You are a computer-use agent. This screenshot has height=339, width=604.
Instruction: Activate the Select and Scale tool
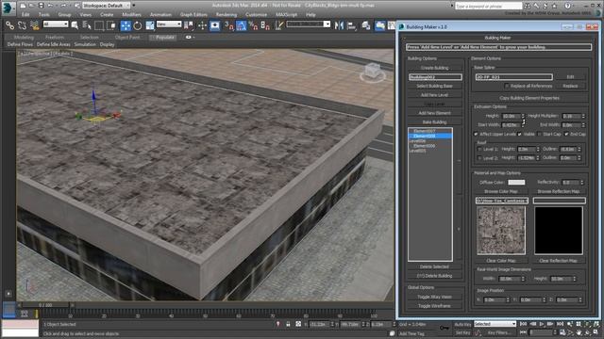tap(150, 25)
